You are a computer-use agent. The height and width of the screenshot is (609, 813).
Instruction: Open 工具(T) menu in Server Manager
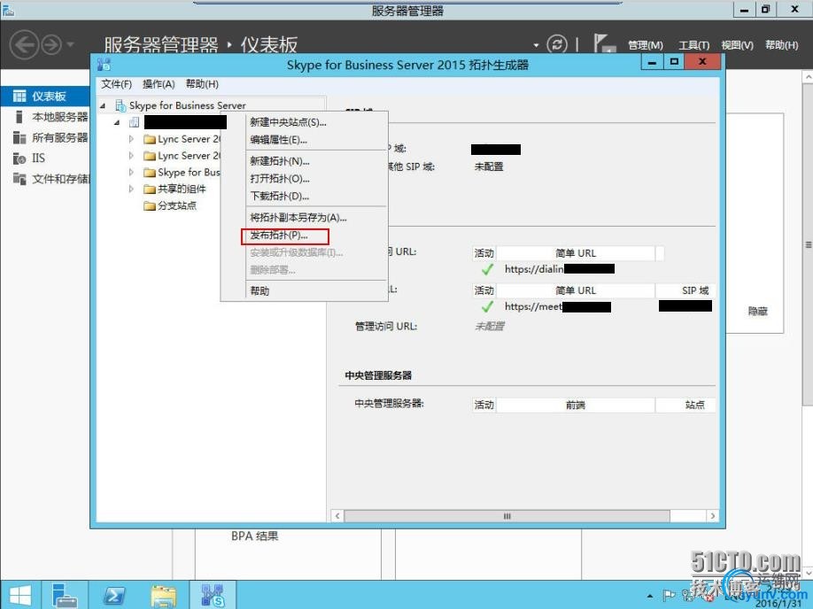[x=694, y=45]
